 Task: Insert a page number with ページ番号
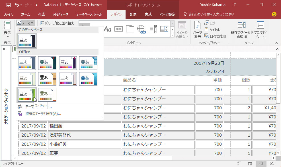point(197,30)
